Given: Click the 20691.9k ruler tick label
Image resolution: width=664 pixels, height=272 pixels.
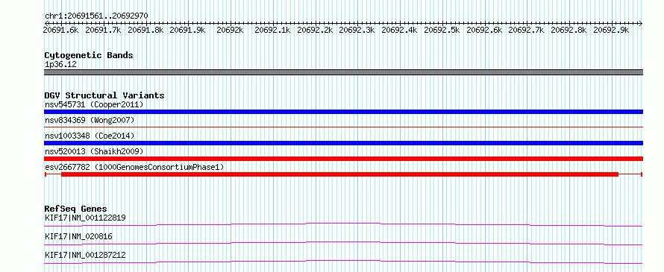Looking at the screenshot, I should 187,30.
